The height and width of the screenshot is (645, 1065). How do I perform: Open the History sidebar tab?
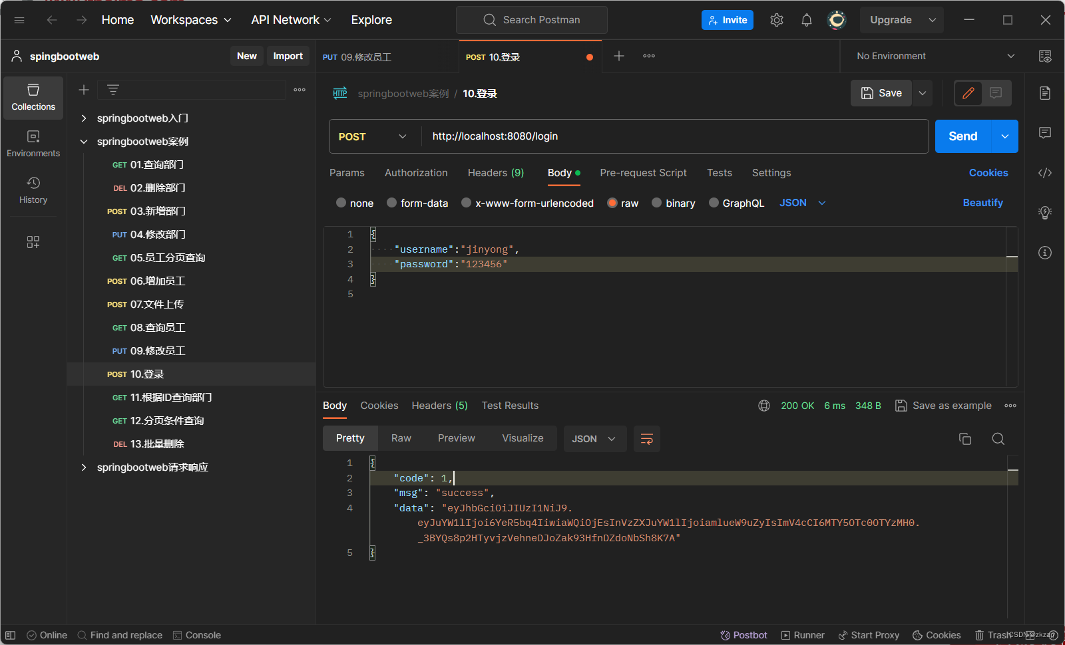pyautogui.click(x=33, y=191)
